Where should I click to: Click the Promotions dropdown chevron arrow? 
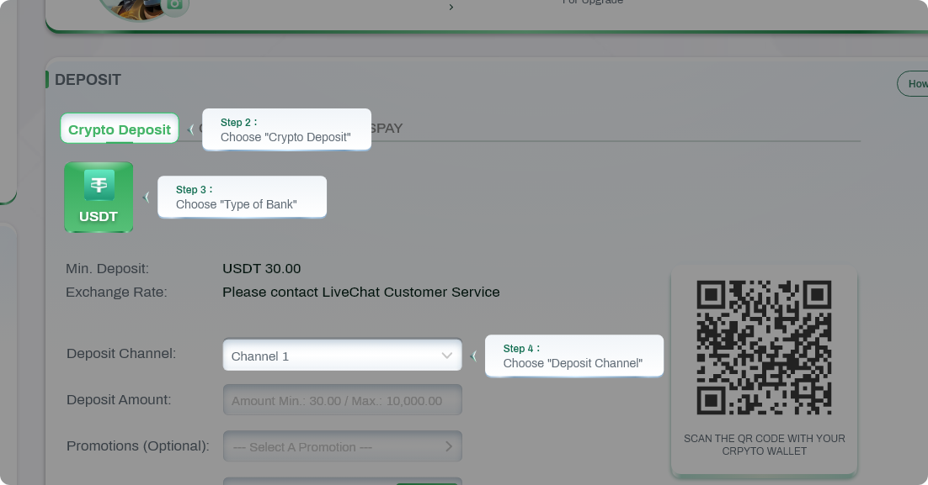[449, 446]
